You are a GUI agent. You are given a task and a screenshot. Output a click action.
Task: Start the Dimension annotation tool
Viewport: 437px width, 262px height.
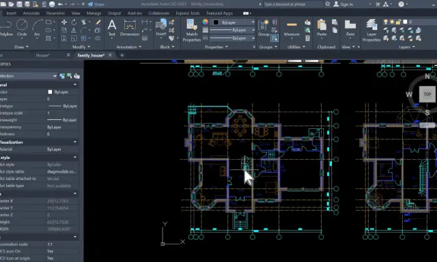(x=130, y=28)
